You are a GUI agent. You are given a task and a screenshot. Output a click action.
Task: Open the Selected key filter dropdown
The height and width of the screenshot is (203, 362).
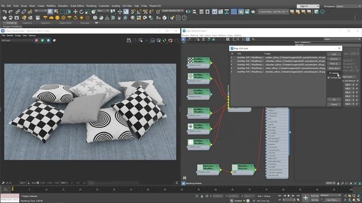[x=330, y=196]
